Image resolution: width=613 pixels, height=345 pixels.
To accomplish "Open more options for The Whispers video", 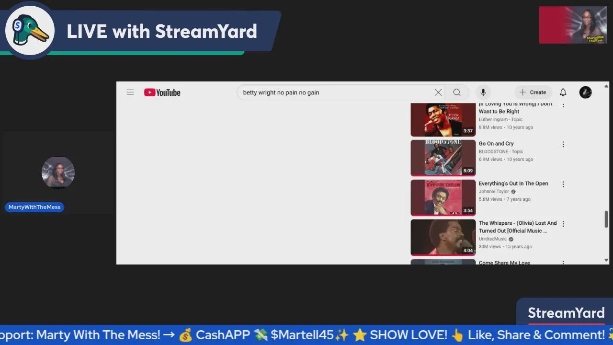I will [x=563, y=224].
